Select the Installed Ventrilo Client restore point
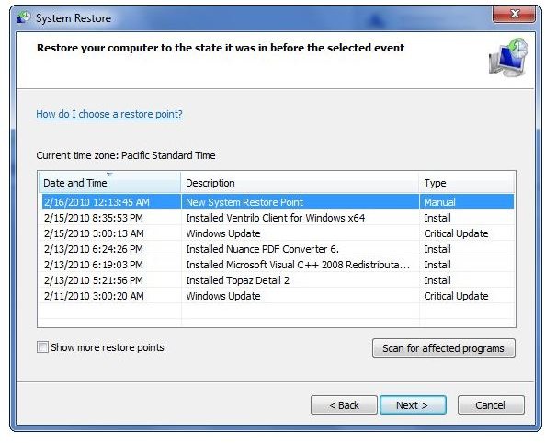This screenshot has width=545, height=443. [x=278, y=218]
